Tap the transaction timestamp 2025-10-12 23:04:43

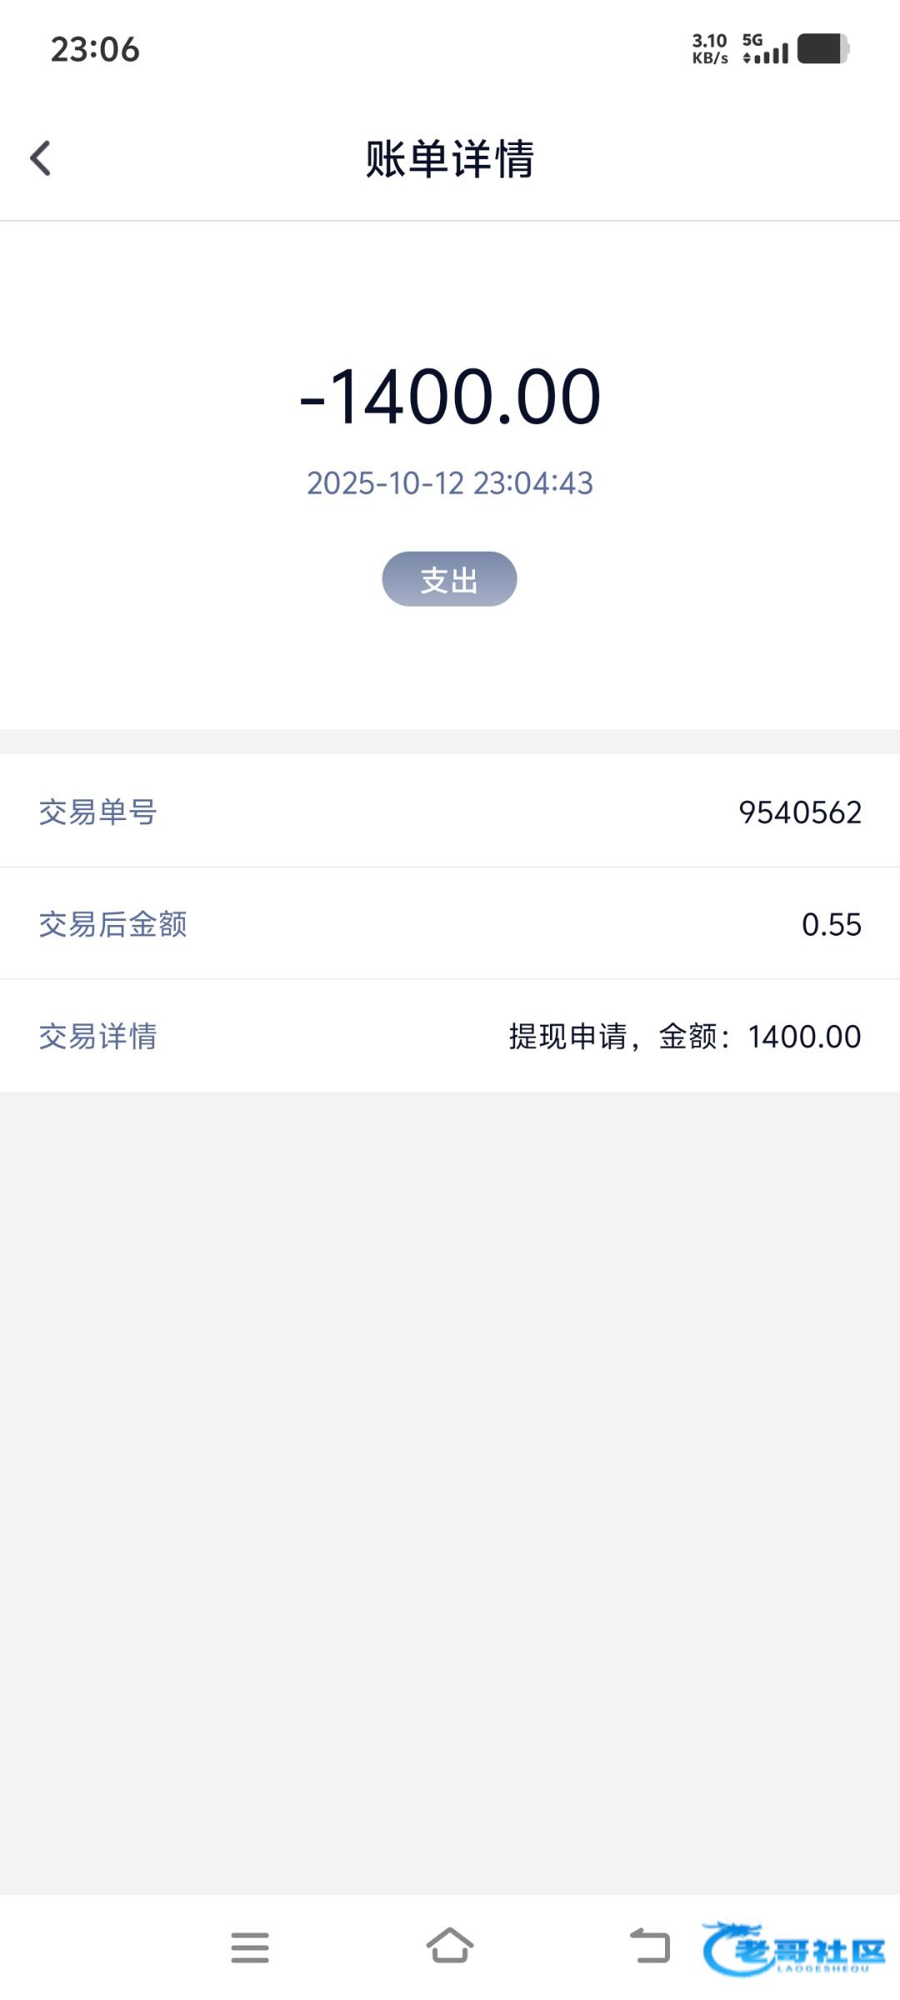tap(450, 483)
